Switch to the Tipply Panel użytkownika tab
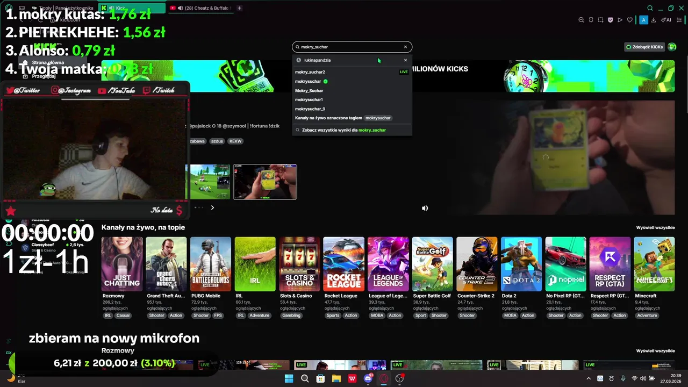The height and width of the screenshot is (387, 688). 63,8
